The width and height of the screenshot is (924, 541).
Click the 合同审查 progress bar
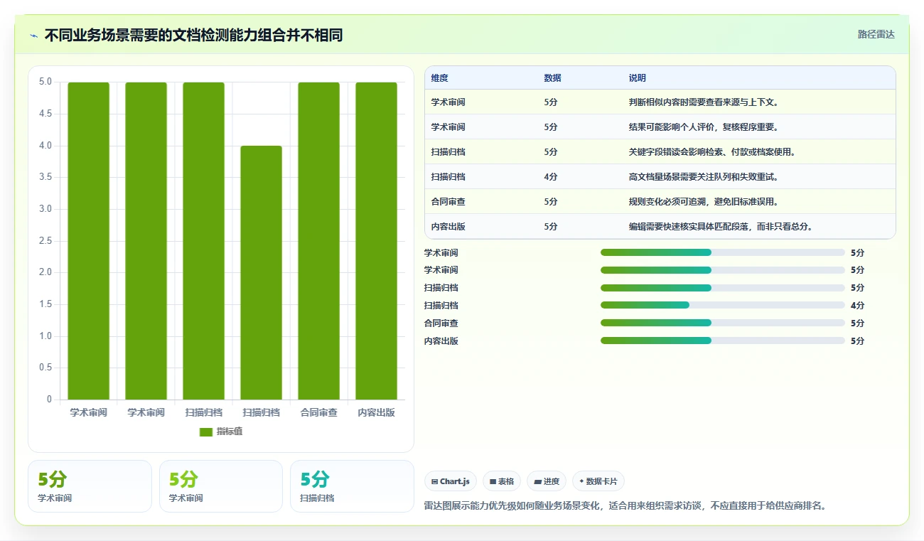coord(722,323)
